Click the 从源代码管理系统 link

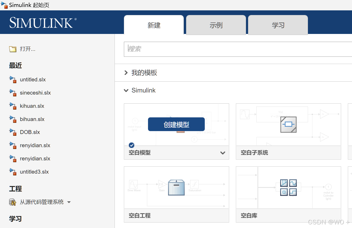(x=42, y=202)
